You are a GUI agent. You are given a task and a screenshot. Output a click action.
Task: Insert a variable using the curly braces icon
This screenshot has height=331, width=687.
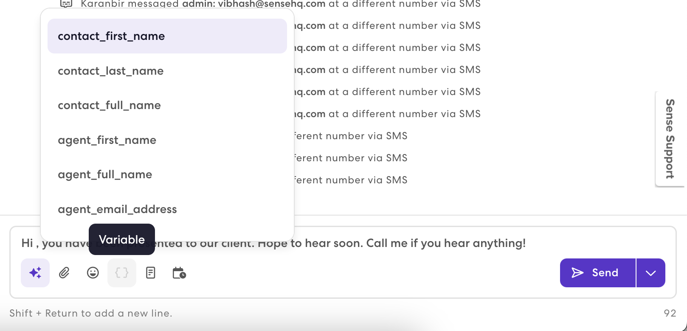click(122, 273)
